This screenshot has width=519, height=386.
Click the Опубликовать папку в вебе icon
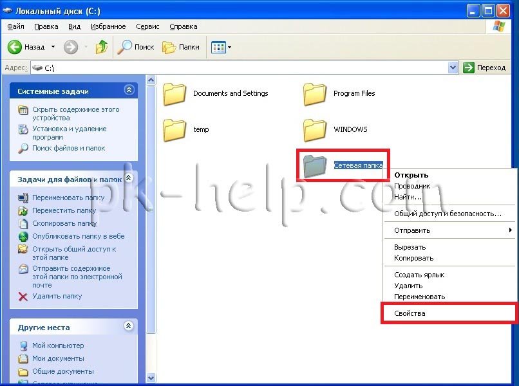pos(23,237)
